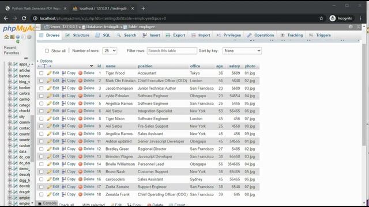Click Delete icon for Zenaida Frank row
Screen dimensions: 369x207
(x=80, y=194)
